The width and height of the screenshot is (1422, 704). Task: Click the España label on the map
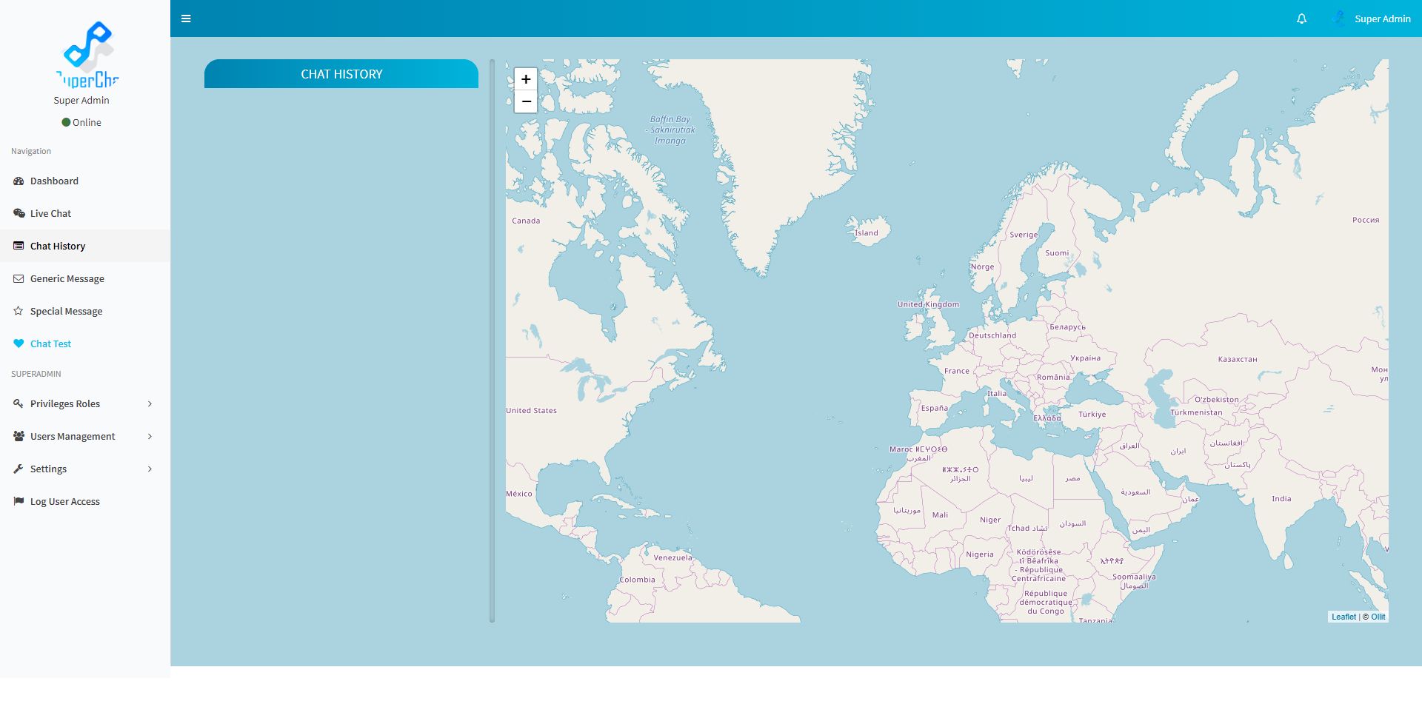click(x=934, y=408)
